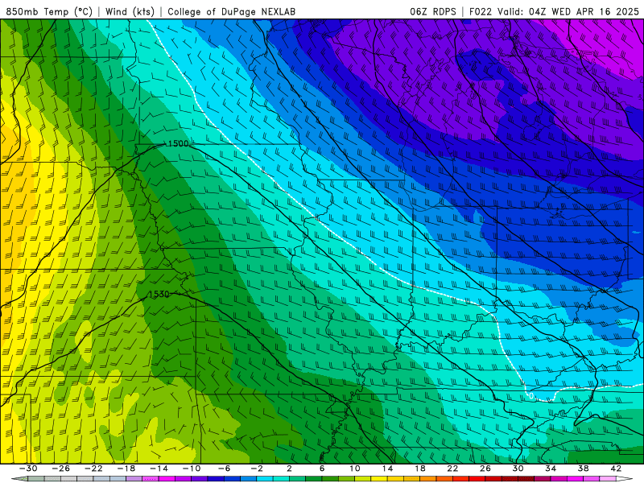This screenshot has width=644, height=483.
Task: Click the "42" color scale label
Action: point(616,469)
